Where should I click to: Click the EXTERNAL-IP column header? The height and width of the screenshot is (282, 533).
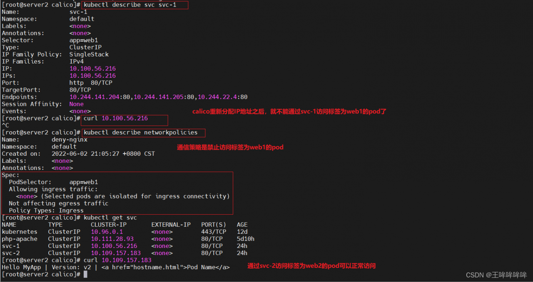click(171, 225)
